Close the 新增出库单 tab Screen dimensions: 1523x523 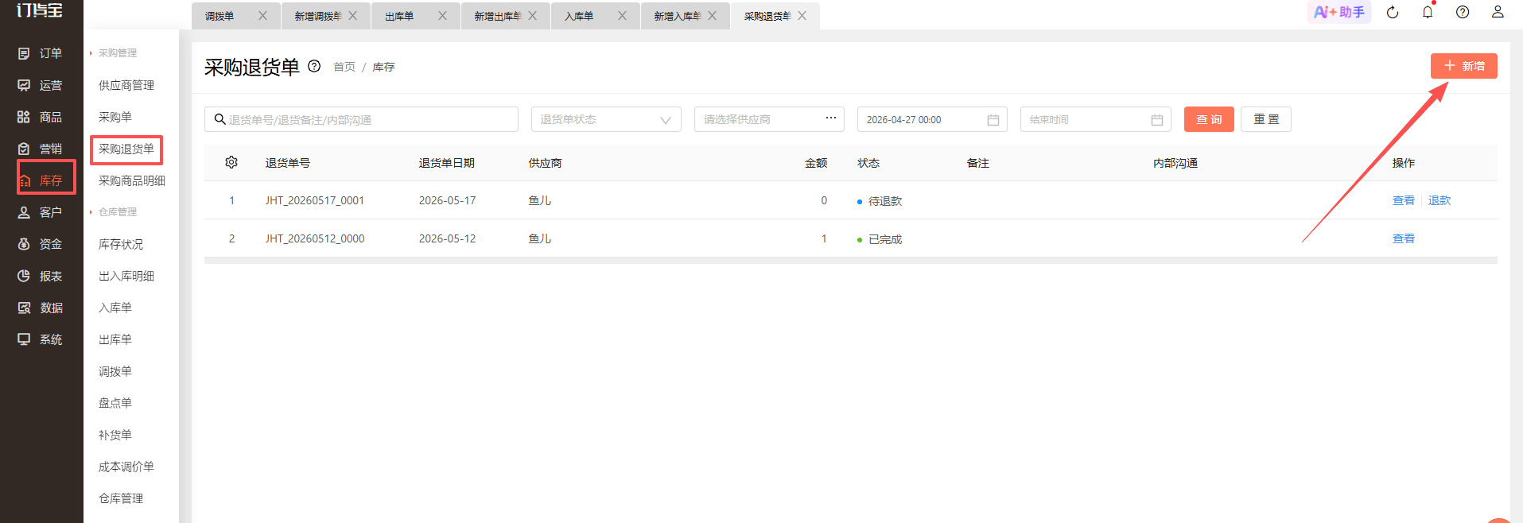pyautogui.click(x=532, y=15)
